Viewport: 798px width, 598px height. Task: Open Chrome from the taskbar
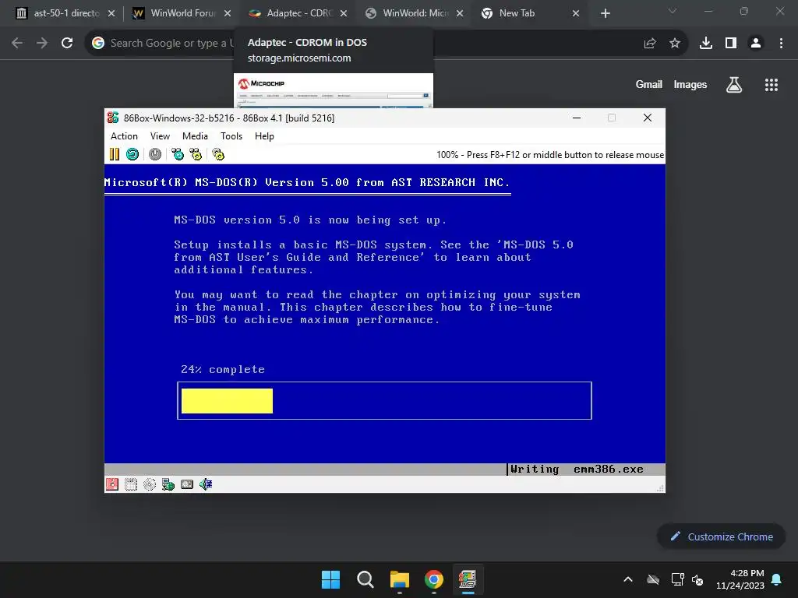(434, 579)
